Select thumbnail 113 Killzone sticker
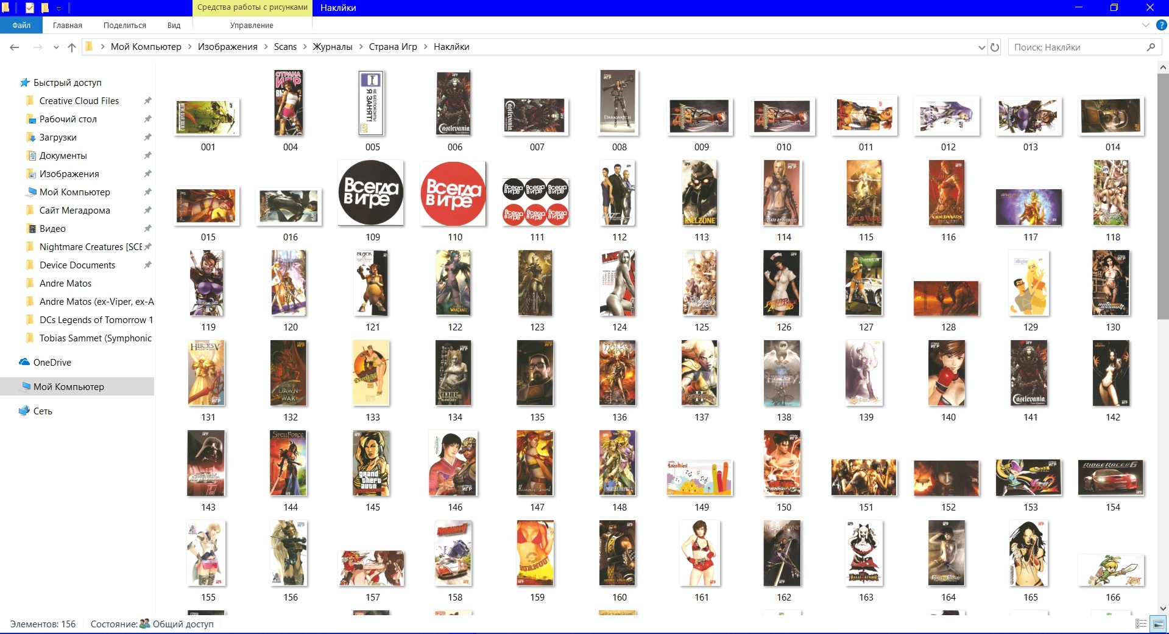Viewport: 1169px width, 634px height. click(700, 193)
